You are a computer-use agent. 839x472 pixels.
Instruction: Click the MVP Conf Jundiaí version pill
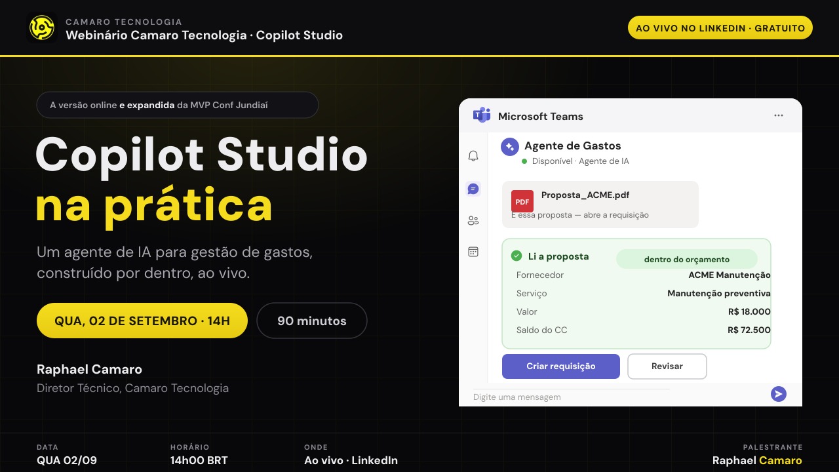(x=178, y=105)
